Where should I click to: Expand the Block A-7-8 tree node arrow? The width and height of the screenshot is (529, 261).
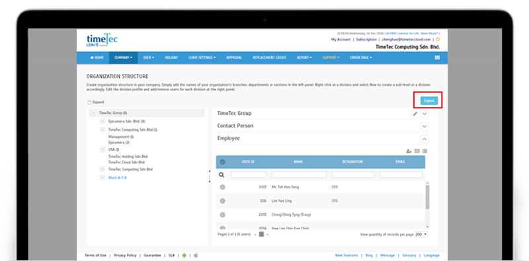click(102, 177)
